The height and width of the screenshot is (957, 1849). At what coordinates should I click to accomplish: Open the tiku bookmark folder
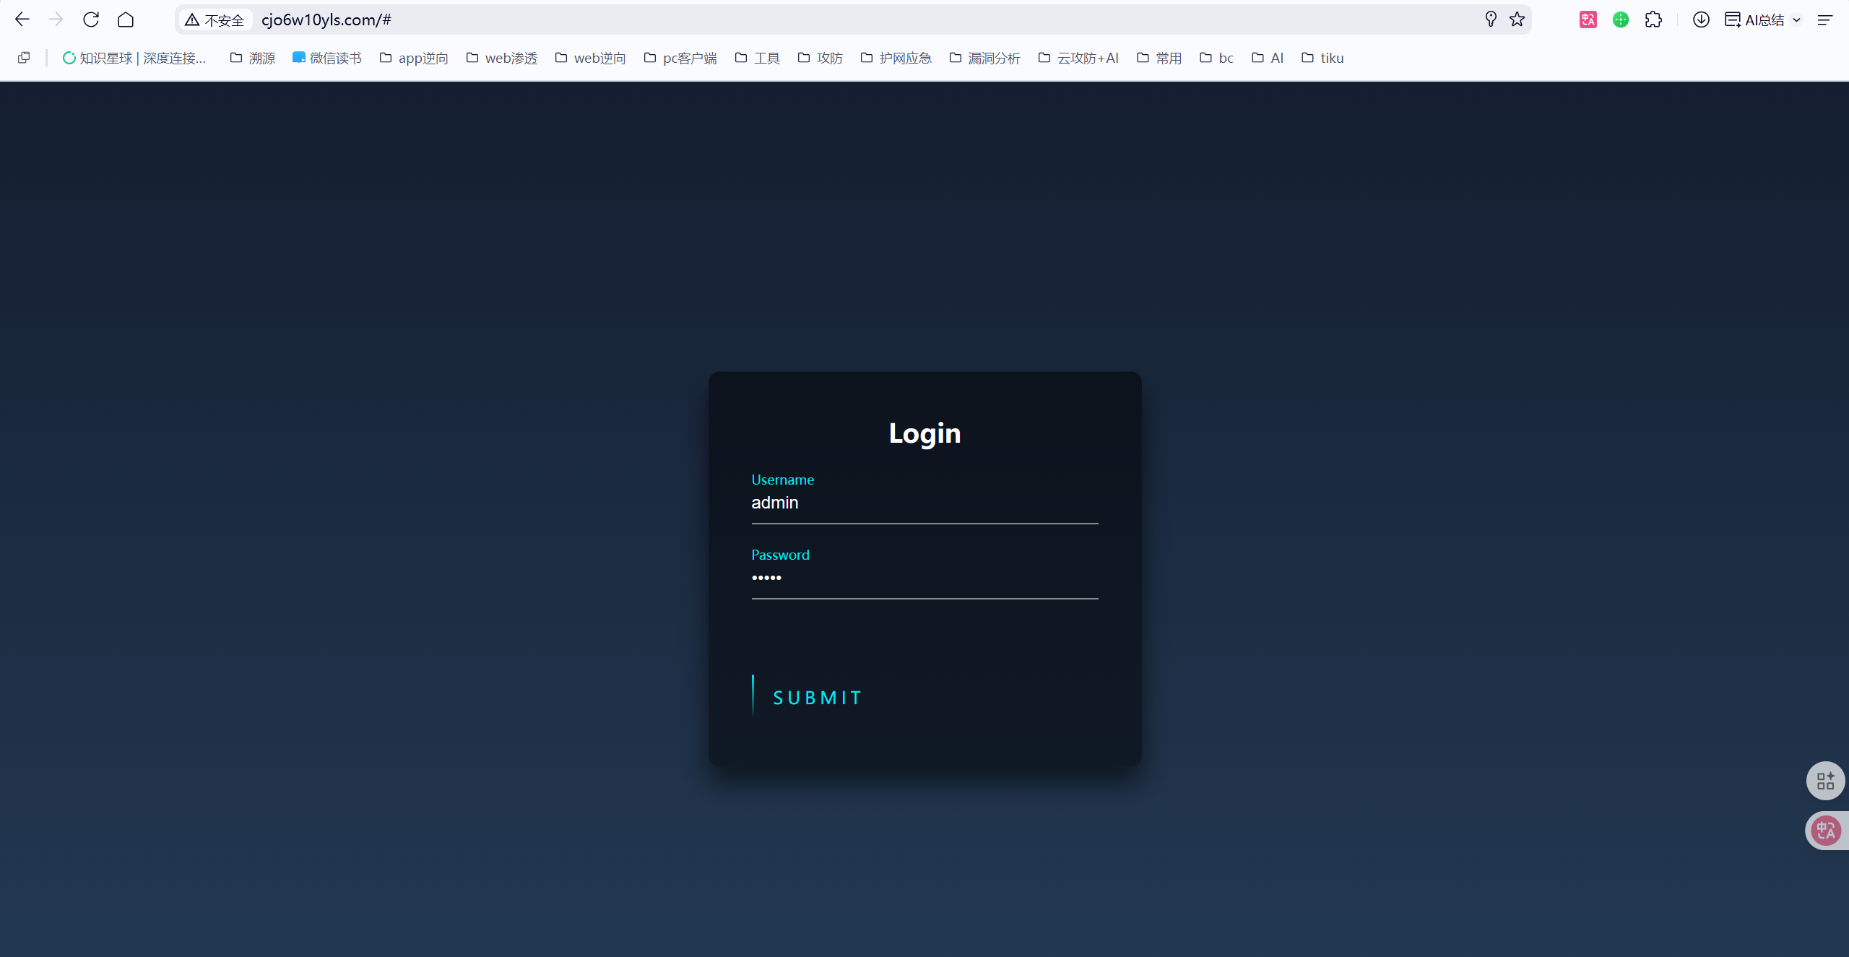coord(1322,58)
